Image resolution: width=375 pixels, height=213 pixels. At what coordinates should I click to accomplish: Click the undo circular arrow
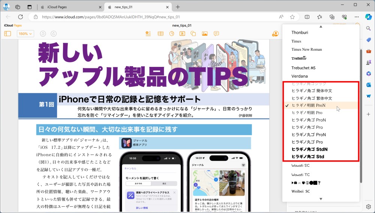(43, 34)
